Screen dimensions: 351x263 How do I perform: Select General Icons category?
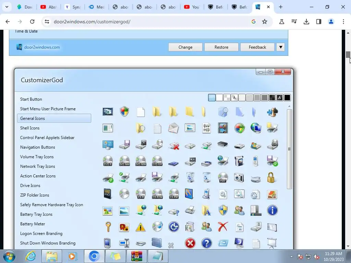click(x=54, y=118)
